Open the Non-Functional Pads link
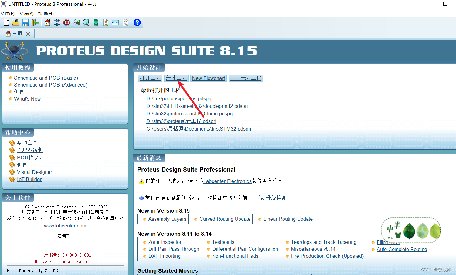The width and height of the screenshot is (456, 275). click(x=235, y=256)
